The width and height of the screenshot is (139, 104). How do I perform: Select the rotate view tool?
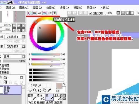pos(39,90)
